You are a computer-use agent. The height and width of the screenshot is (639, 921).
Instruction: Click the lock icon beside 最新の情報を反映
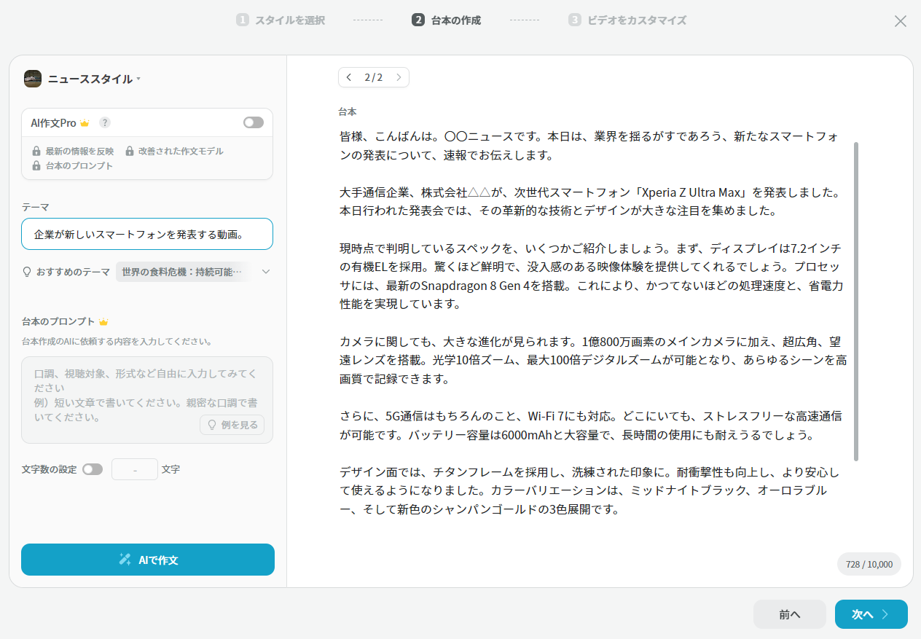(36, 152)
